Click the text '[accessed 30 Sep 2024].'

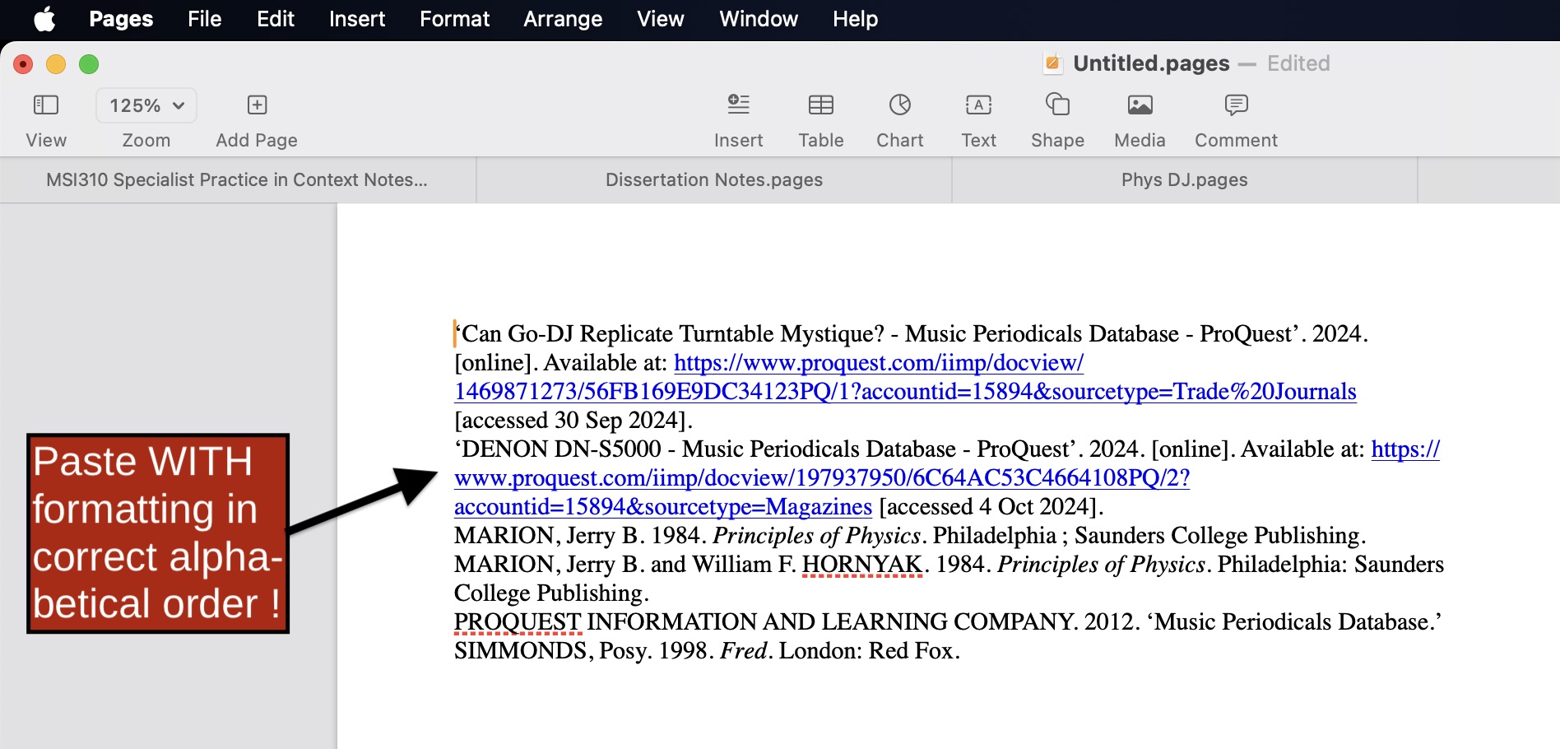coord(573,420)
